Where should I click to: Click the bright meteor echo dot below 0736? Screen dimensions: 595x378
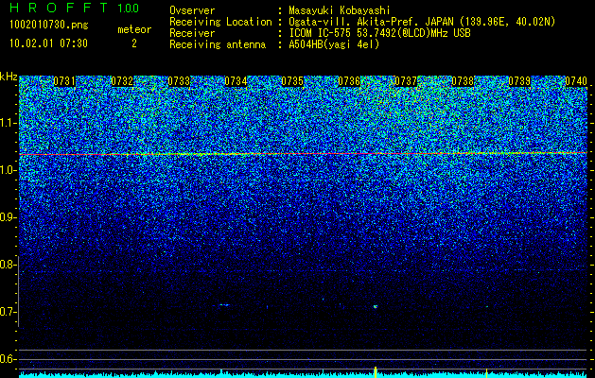[376, 306]
